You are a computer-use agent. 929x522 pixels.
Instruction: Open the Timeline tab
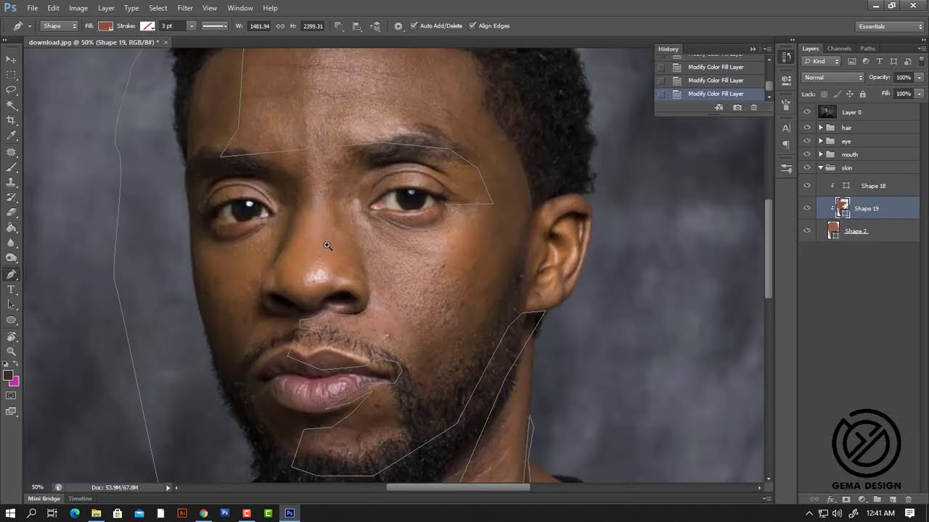(x=80, y=499)
